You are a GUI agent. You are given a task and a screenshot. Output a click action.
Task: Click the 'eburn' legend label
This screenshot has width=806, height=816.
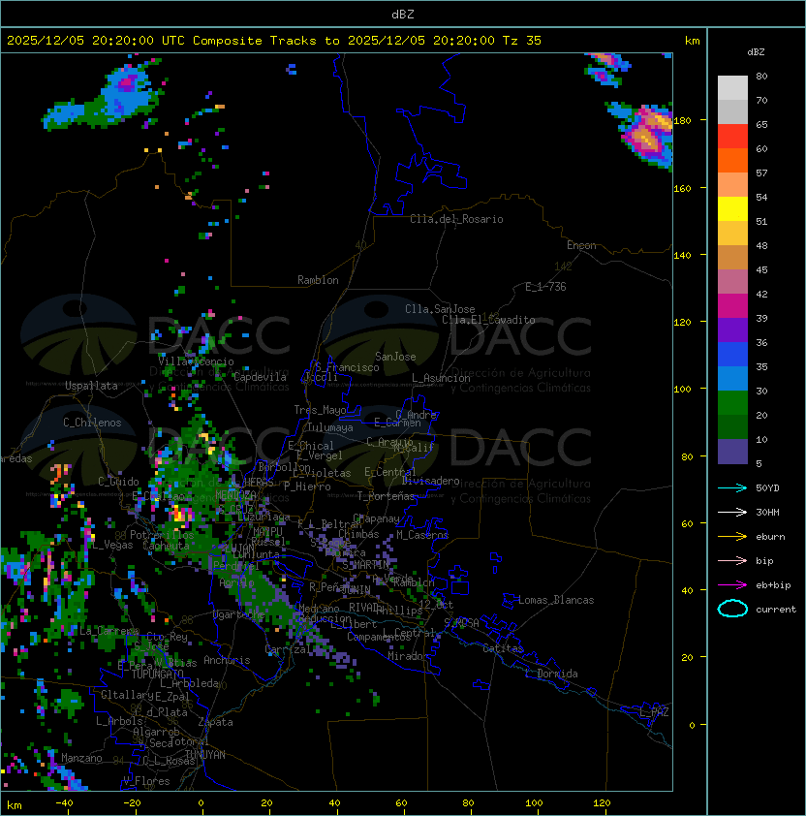(x=770, y=537)
